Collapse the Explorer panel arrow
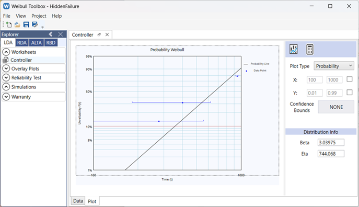 pos(51,34)
